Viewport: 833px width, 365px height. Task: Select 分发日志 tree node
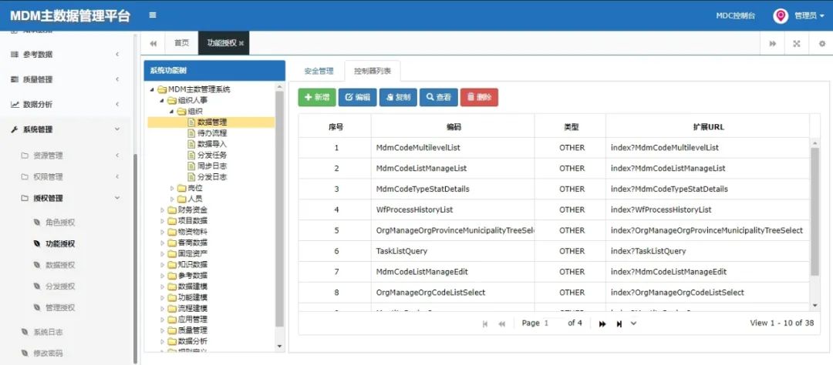(212, 177)
